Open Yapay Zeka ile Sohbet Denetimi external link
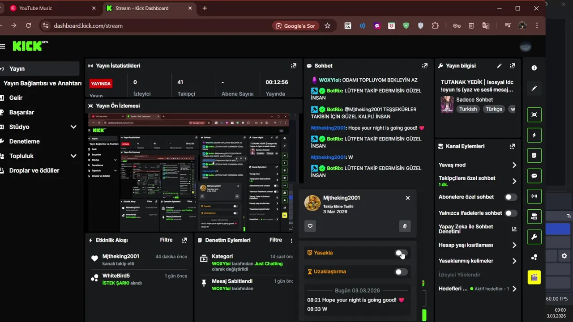The image size is (573, 322). (x=514, y=229)
